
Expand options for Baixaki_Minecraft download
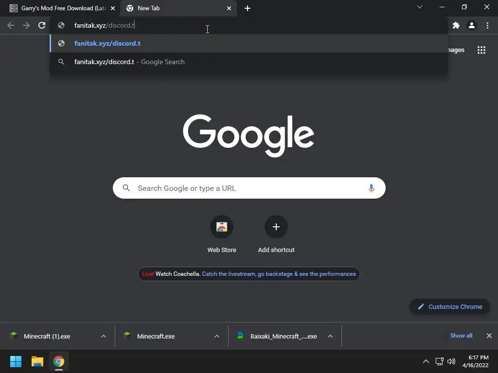pos(330,336)
